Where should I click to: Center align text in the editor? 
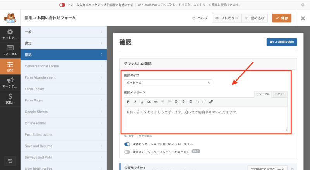pos(183,102)
